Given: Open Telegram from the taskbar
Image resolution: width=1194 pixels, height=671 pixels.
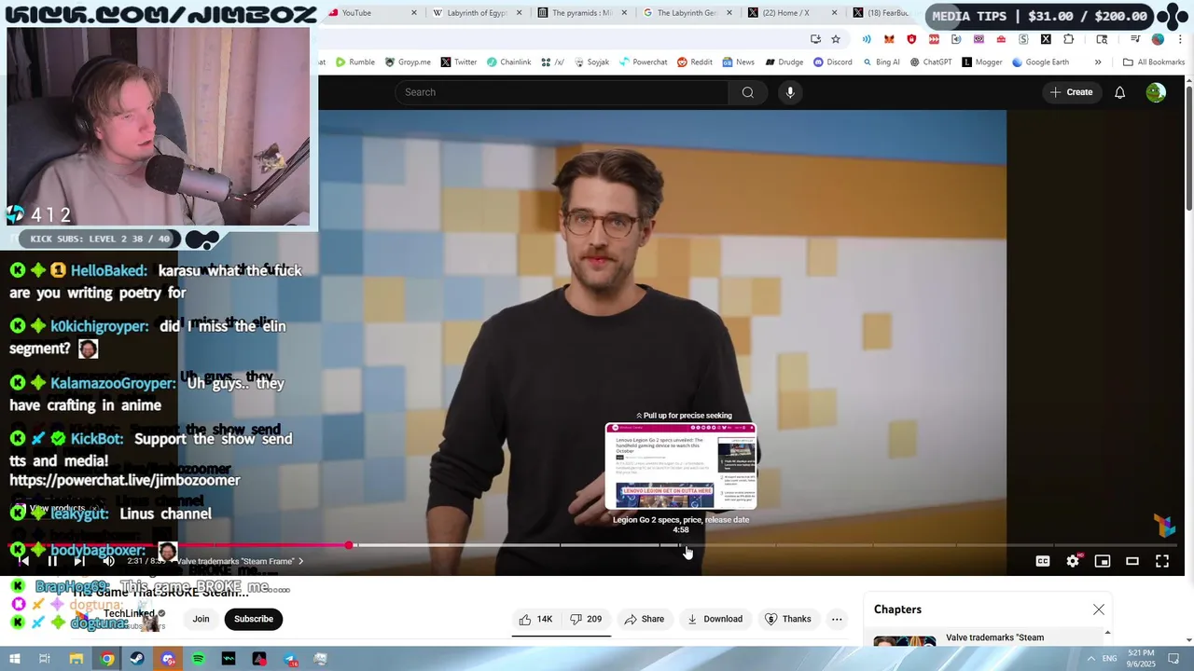Looking at the screenshot, I should coord(290,659).
